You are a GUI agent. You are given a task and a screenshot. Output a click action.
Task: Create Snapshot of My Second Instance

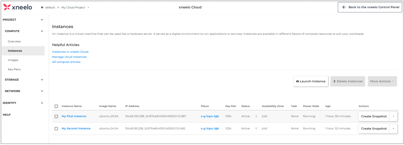[374, 129]
